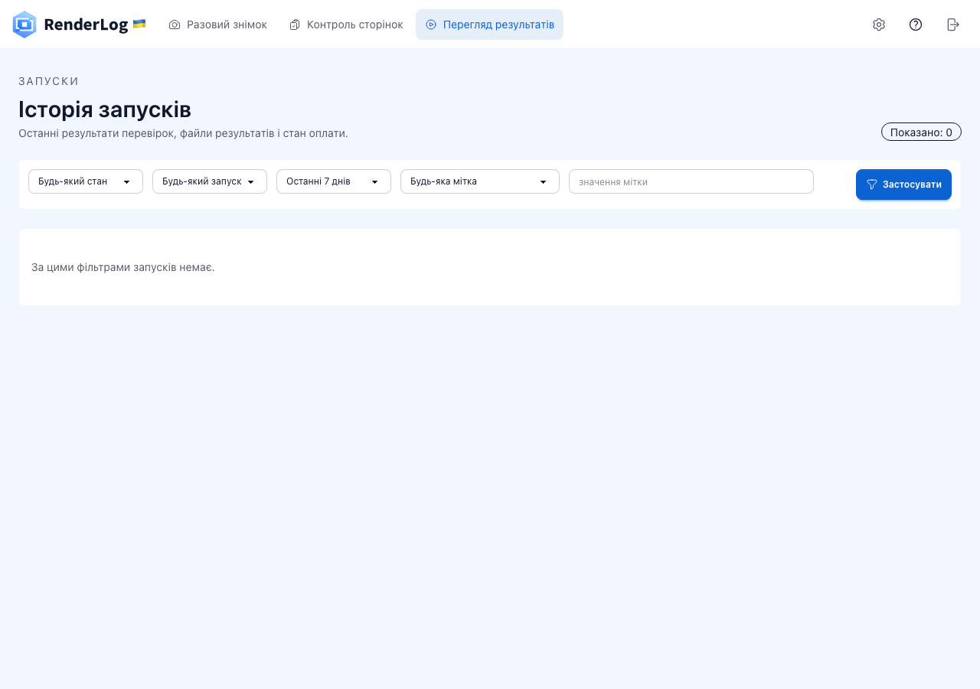Open help via question mark icon
The image size is (980, 689).
coord(916,24)
